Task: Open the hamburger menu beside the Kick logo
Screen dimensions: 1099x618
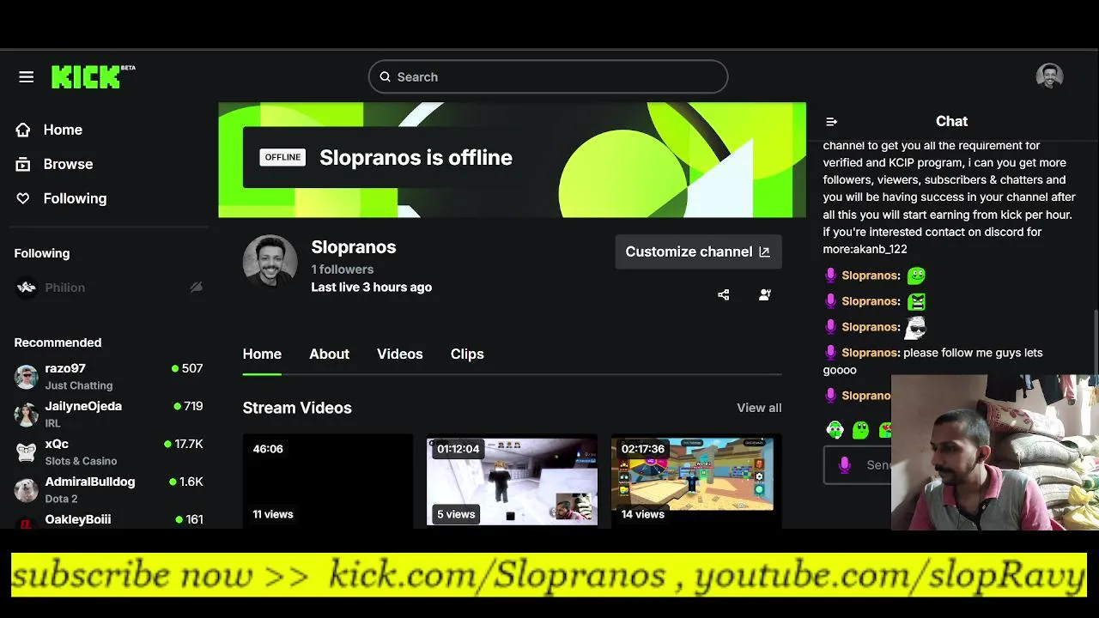Action: [26, 77]
